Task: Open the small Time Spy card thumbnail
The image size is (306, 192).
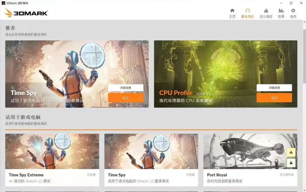Action: point(151,151)
